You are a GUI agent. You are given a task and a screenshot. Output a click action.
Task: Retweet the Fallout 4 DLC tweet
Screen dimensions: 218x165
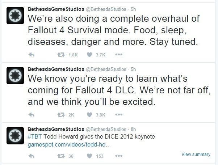(61, 115)
